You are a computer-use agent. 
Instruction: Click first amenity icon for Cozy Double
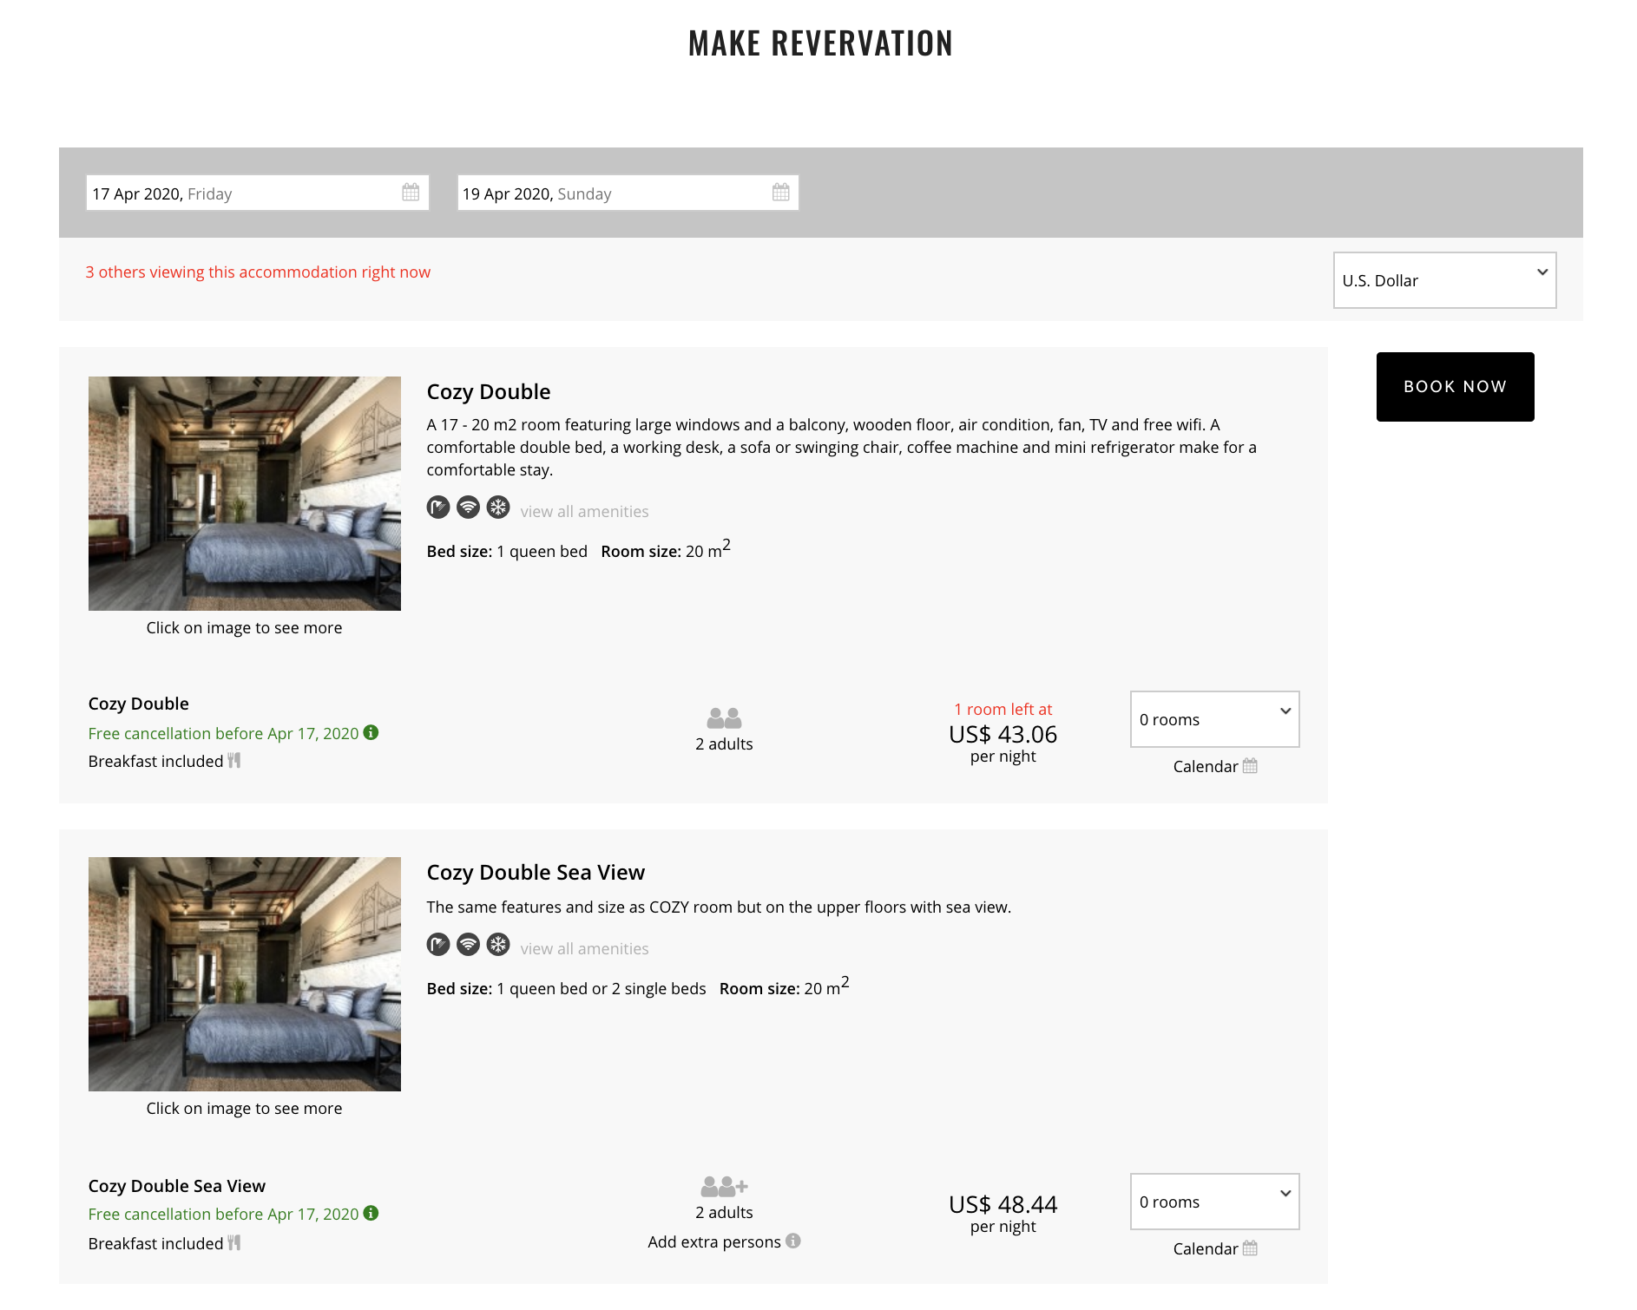438,508
